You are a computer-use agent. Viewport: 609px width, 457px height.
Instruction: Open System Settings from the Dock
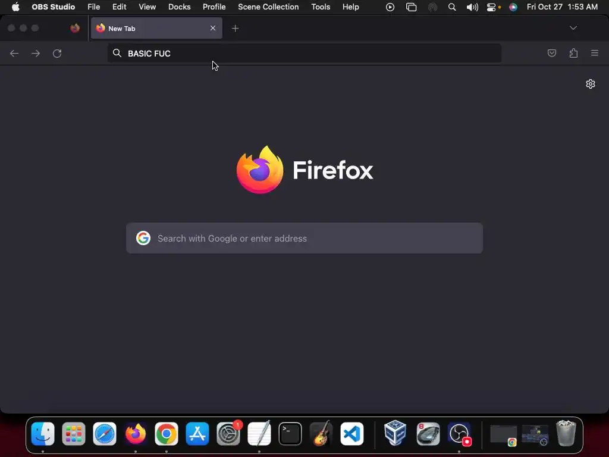228,434
